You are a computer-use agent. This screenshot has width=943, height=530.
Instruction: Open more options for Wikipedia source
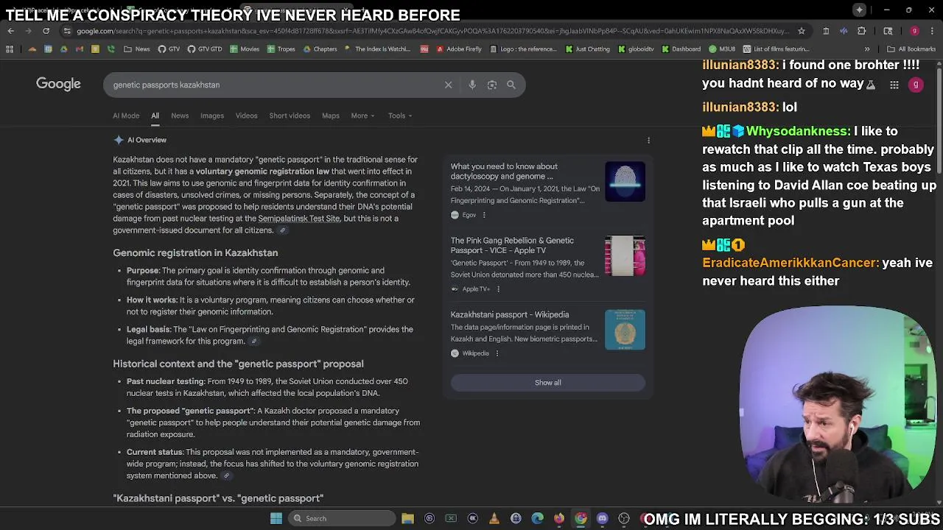(x=497, y=353)
